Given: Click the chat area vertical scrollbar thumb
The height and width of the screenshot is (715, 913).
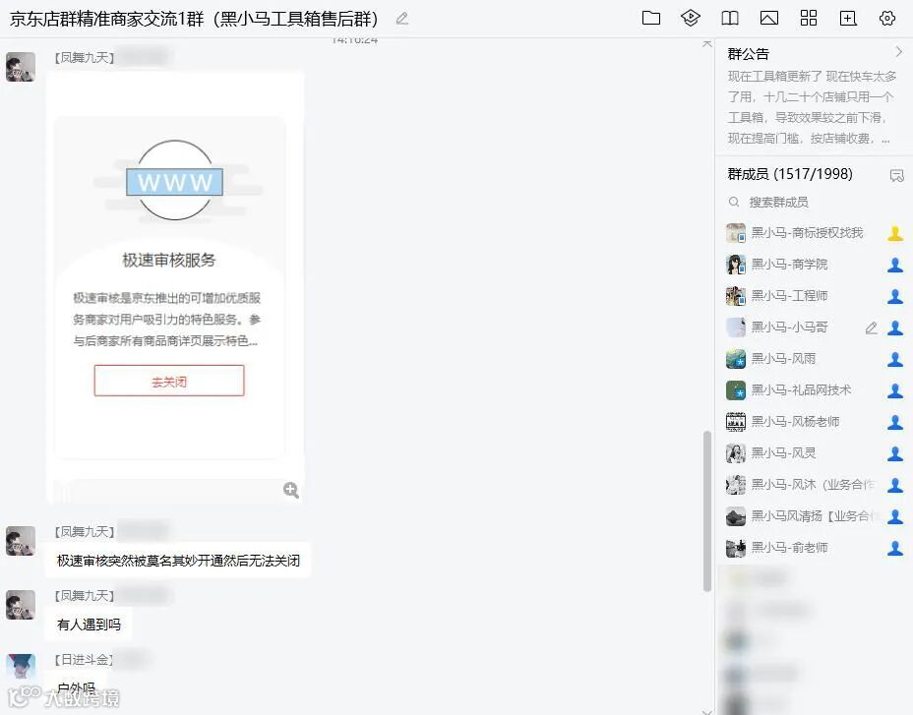Looking at the screenshot, I should (706, 511).
